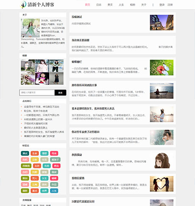Open album photo with purple flowers
The height and width of the screenshot is (206, 195).
(28, 78)
